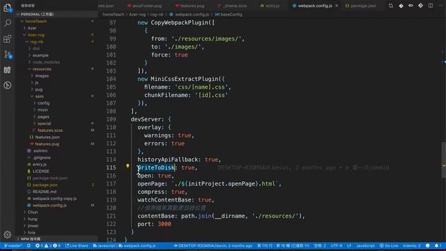Click Indents: 2 in status bar

[412, 245]
